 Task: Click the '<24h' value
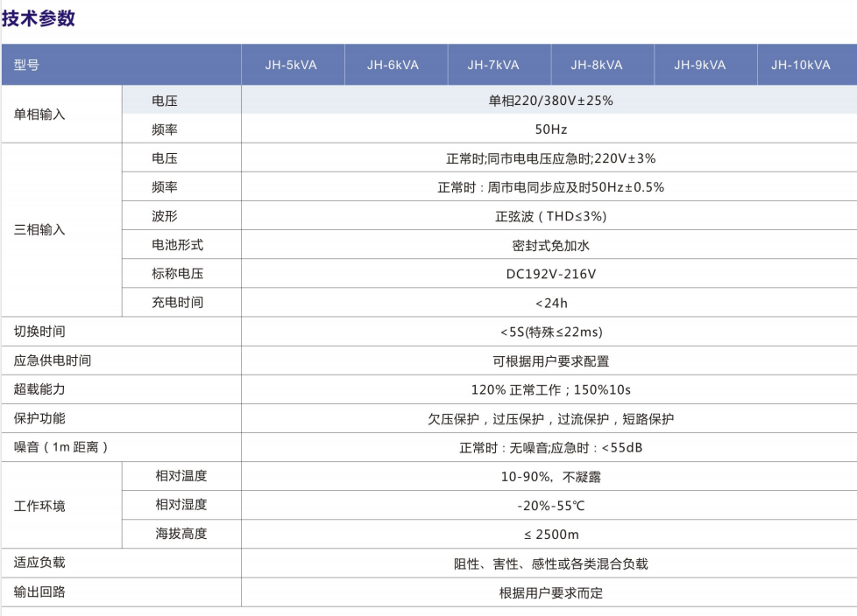pyautogui.click(x=551, y=303)
